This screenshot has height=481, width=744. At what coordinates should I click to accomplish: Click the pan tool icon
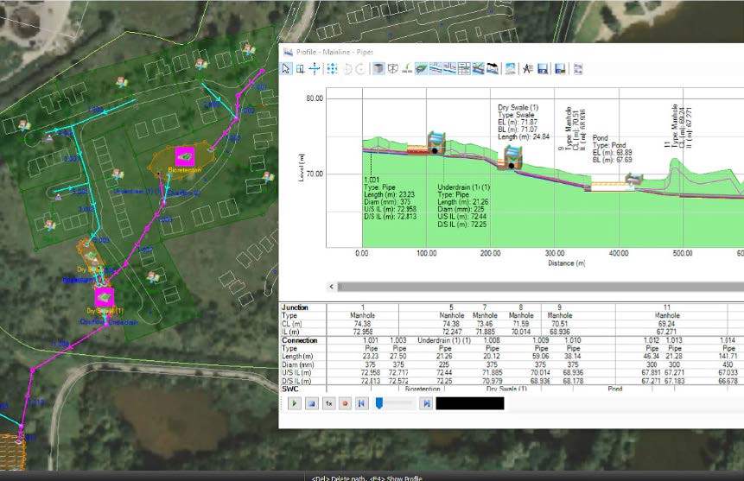point(315,69)
